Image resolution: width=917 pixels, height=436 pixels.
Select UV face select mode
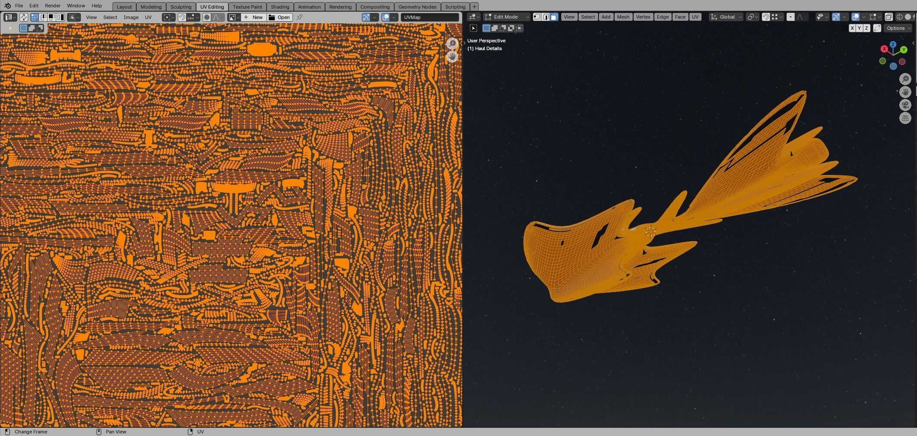click(x=51, y=17)
